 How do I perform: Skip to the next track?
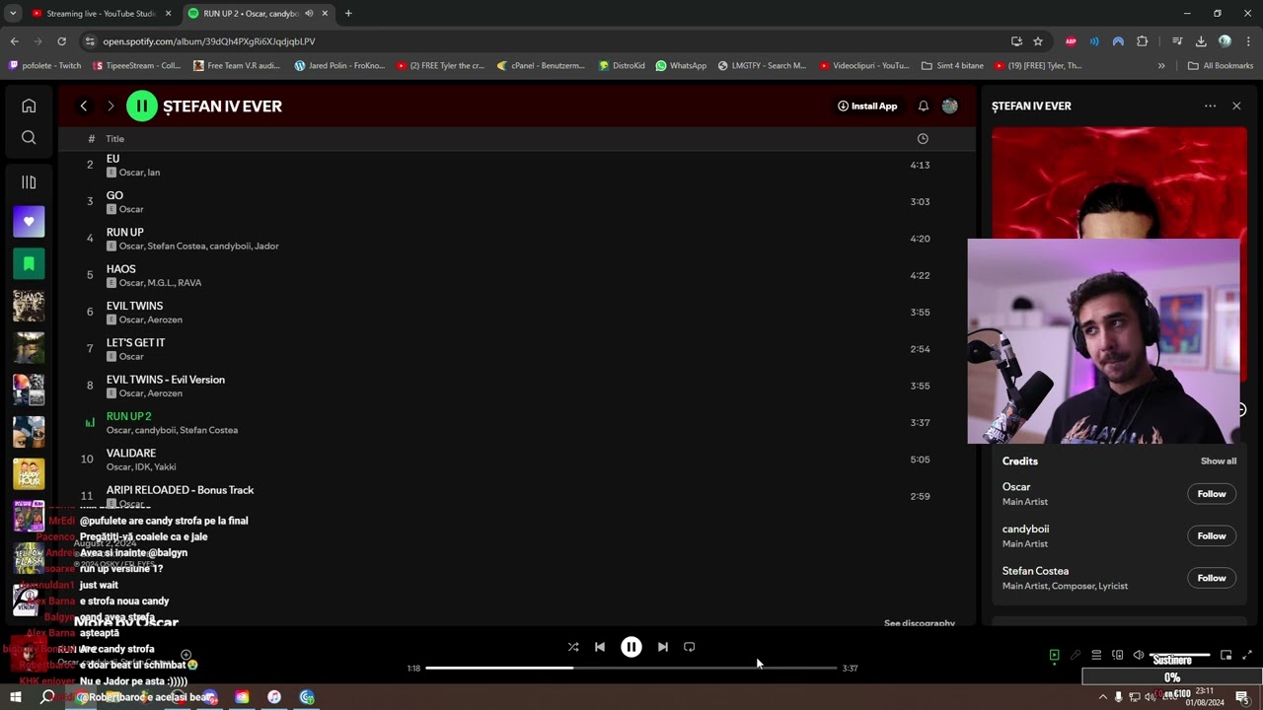[x=663, y=647]
